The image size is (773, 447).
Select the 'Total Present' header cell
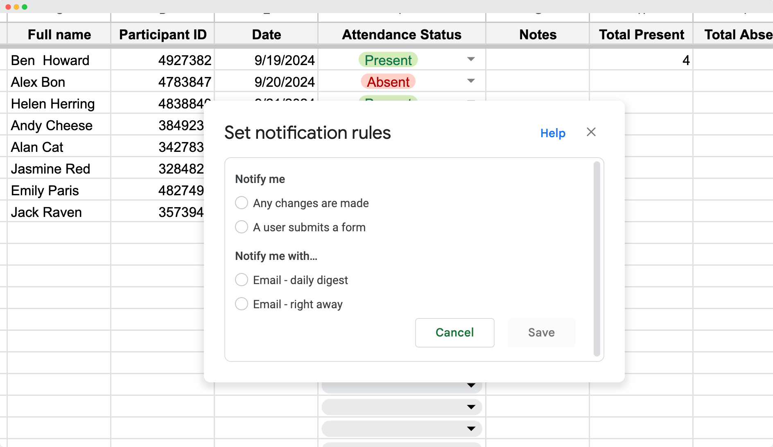click(641, 34)
